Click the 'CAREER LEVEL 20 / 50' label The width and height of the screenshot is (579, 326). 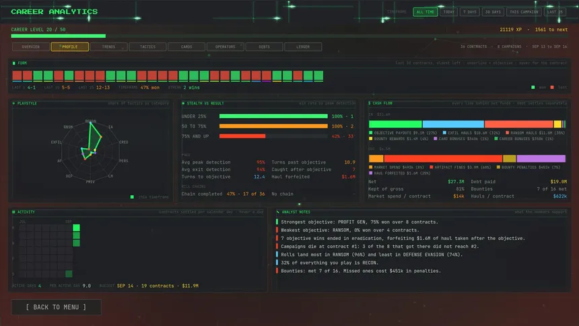coord(38,30)
